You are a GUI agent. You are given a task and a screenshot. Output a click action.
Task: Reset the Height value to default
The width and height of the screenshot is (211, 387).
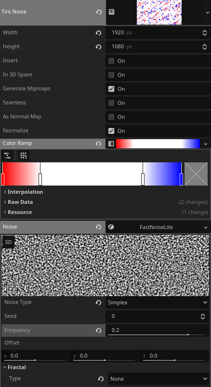tap(98, 47)
